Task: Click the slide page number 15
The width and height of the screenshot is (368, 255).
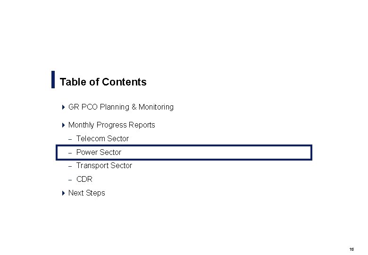Action: (x=351, y=249)
